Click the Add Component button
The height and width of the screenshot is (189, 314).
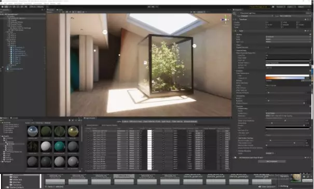pos(272,161)
